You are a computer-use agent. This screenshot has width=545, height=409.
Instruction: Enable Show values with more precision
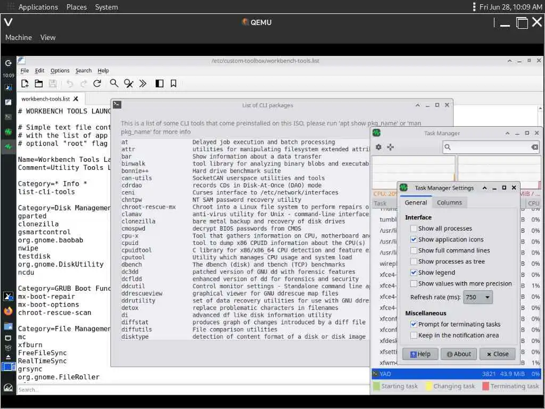click(414, 284)
